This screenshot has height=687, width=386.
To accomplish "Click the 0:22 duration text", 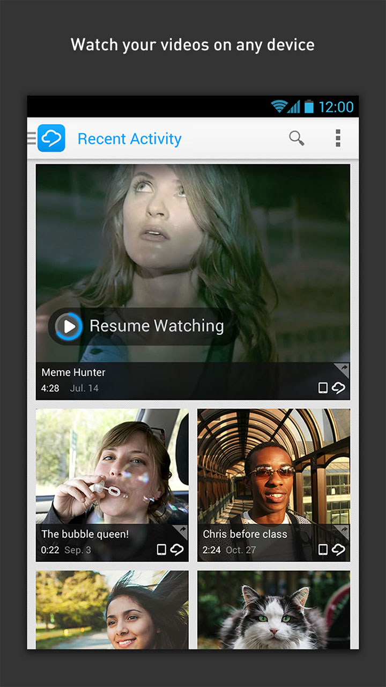I will tap(50, 550).
